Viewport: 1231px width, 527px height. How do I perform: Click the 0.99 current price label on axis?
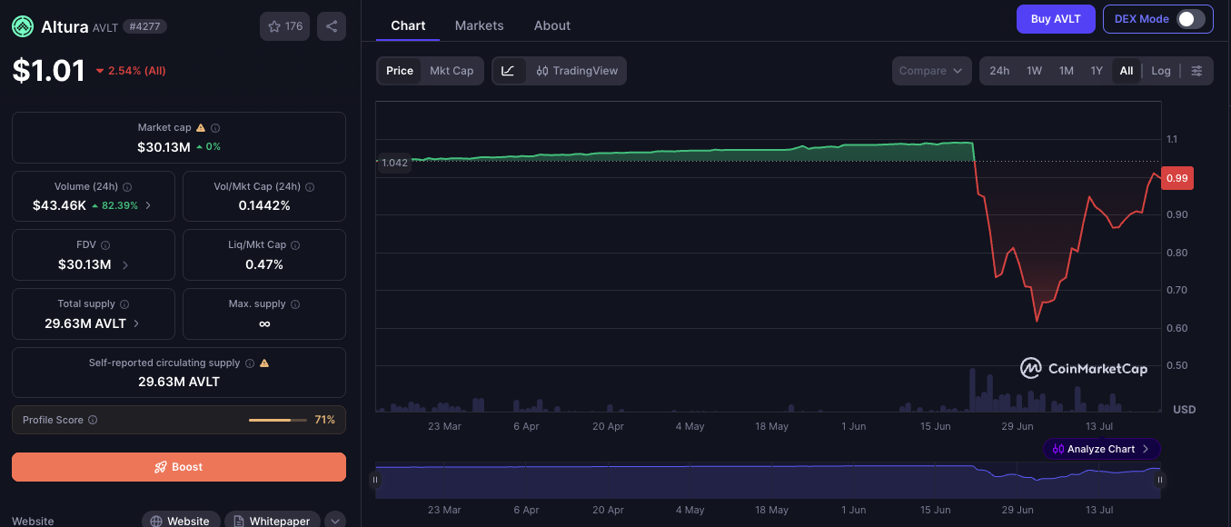click(1177, 178)
